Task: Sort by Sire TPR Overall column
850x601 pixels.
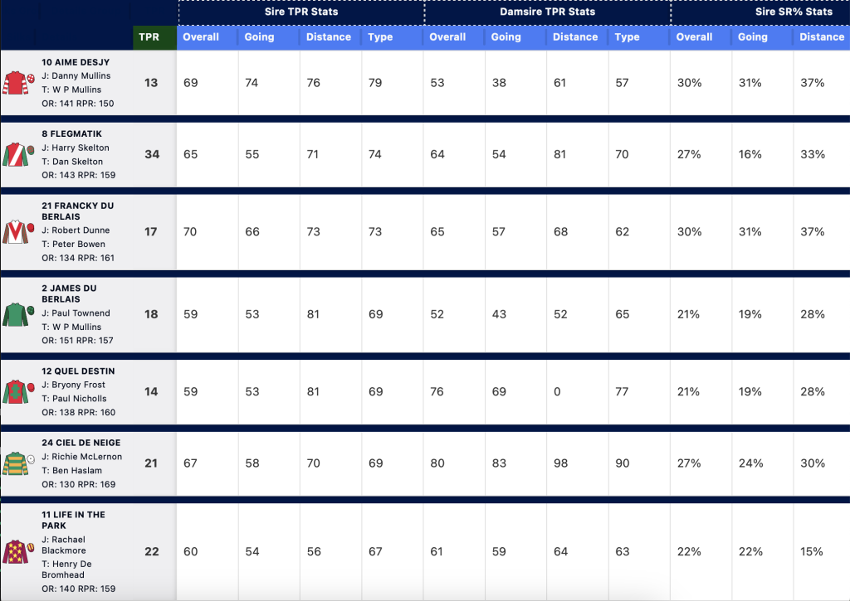Action: click(201, 36)
